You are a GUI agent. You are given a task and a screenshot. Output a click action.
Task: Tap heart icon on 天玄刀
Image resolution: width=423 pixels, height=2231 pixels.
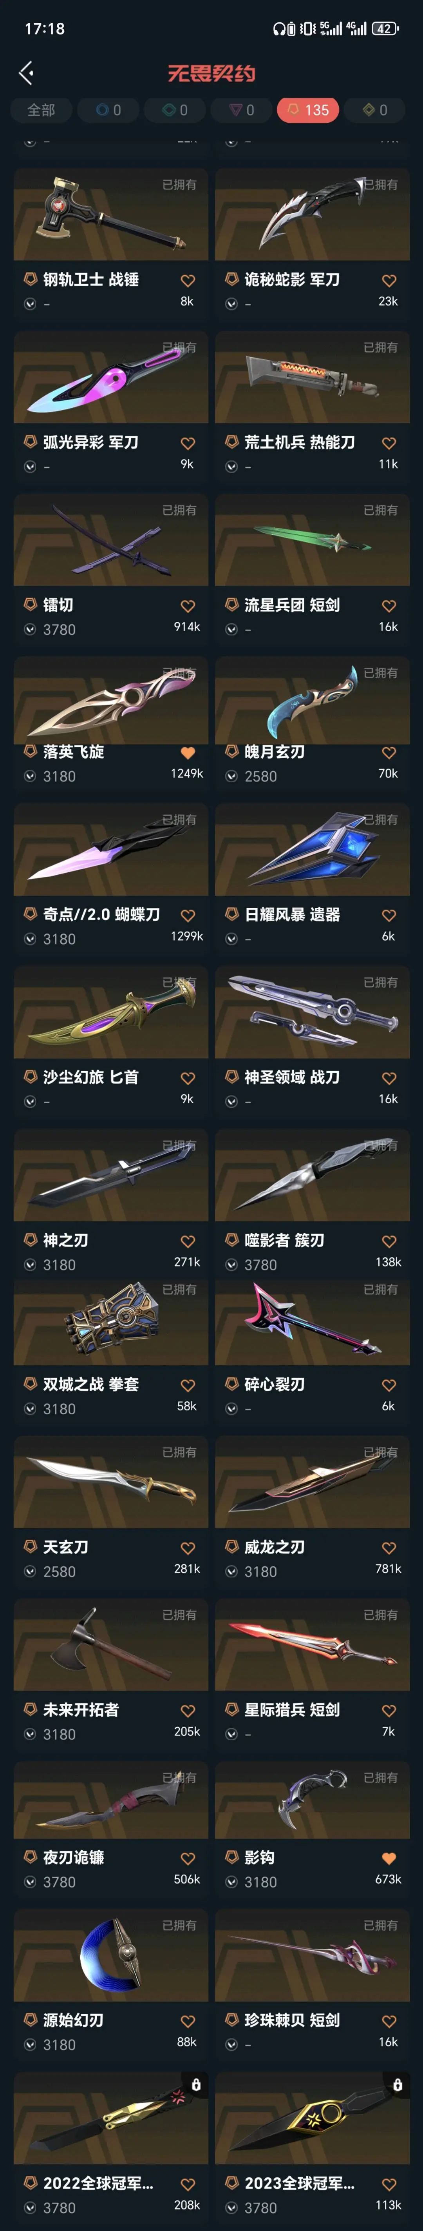[x=188, y=1548]
